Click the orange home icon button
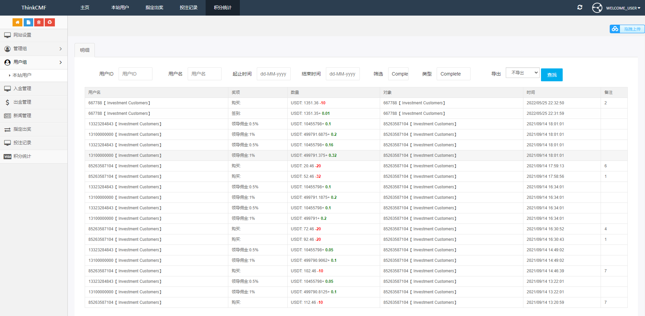Viewport: 645px width, 316px height. pos(17,22)
